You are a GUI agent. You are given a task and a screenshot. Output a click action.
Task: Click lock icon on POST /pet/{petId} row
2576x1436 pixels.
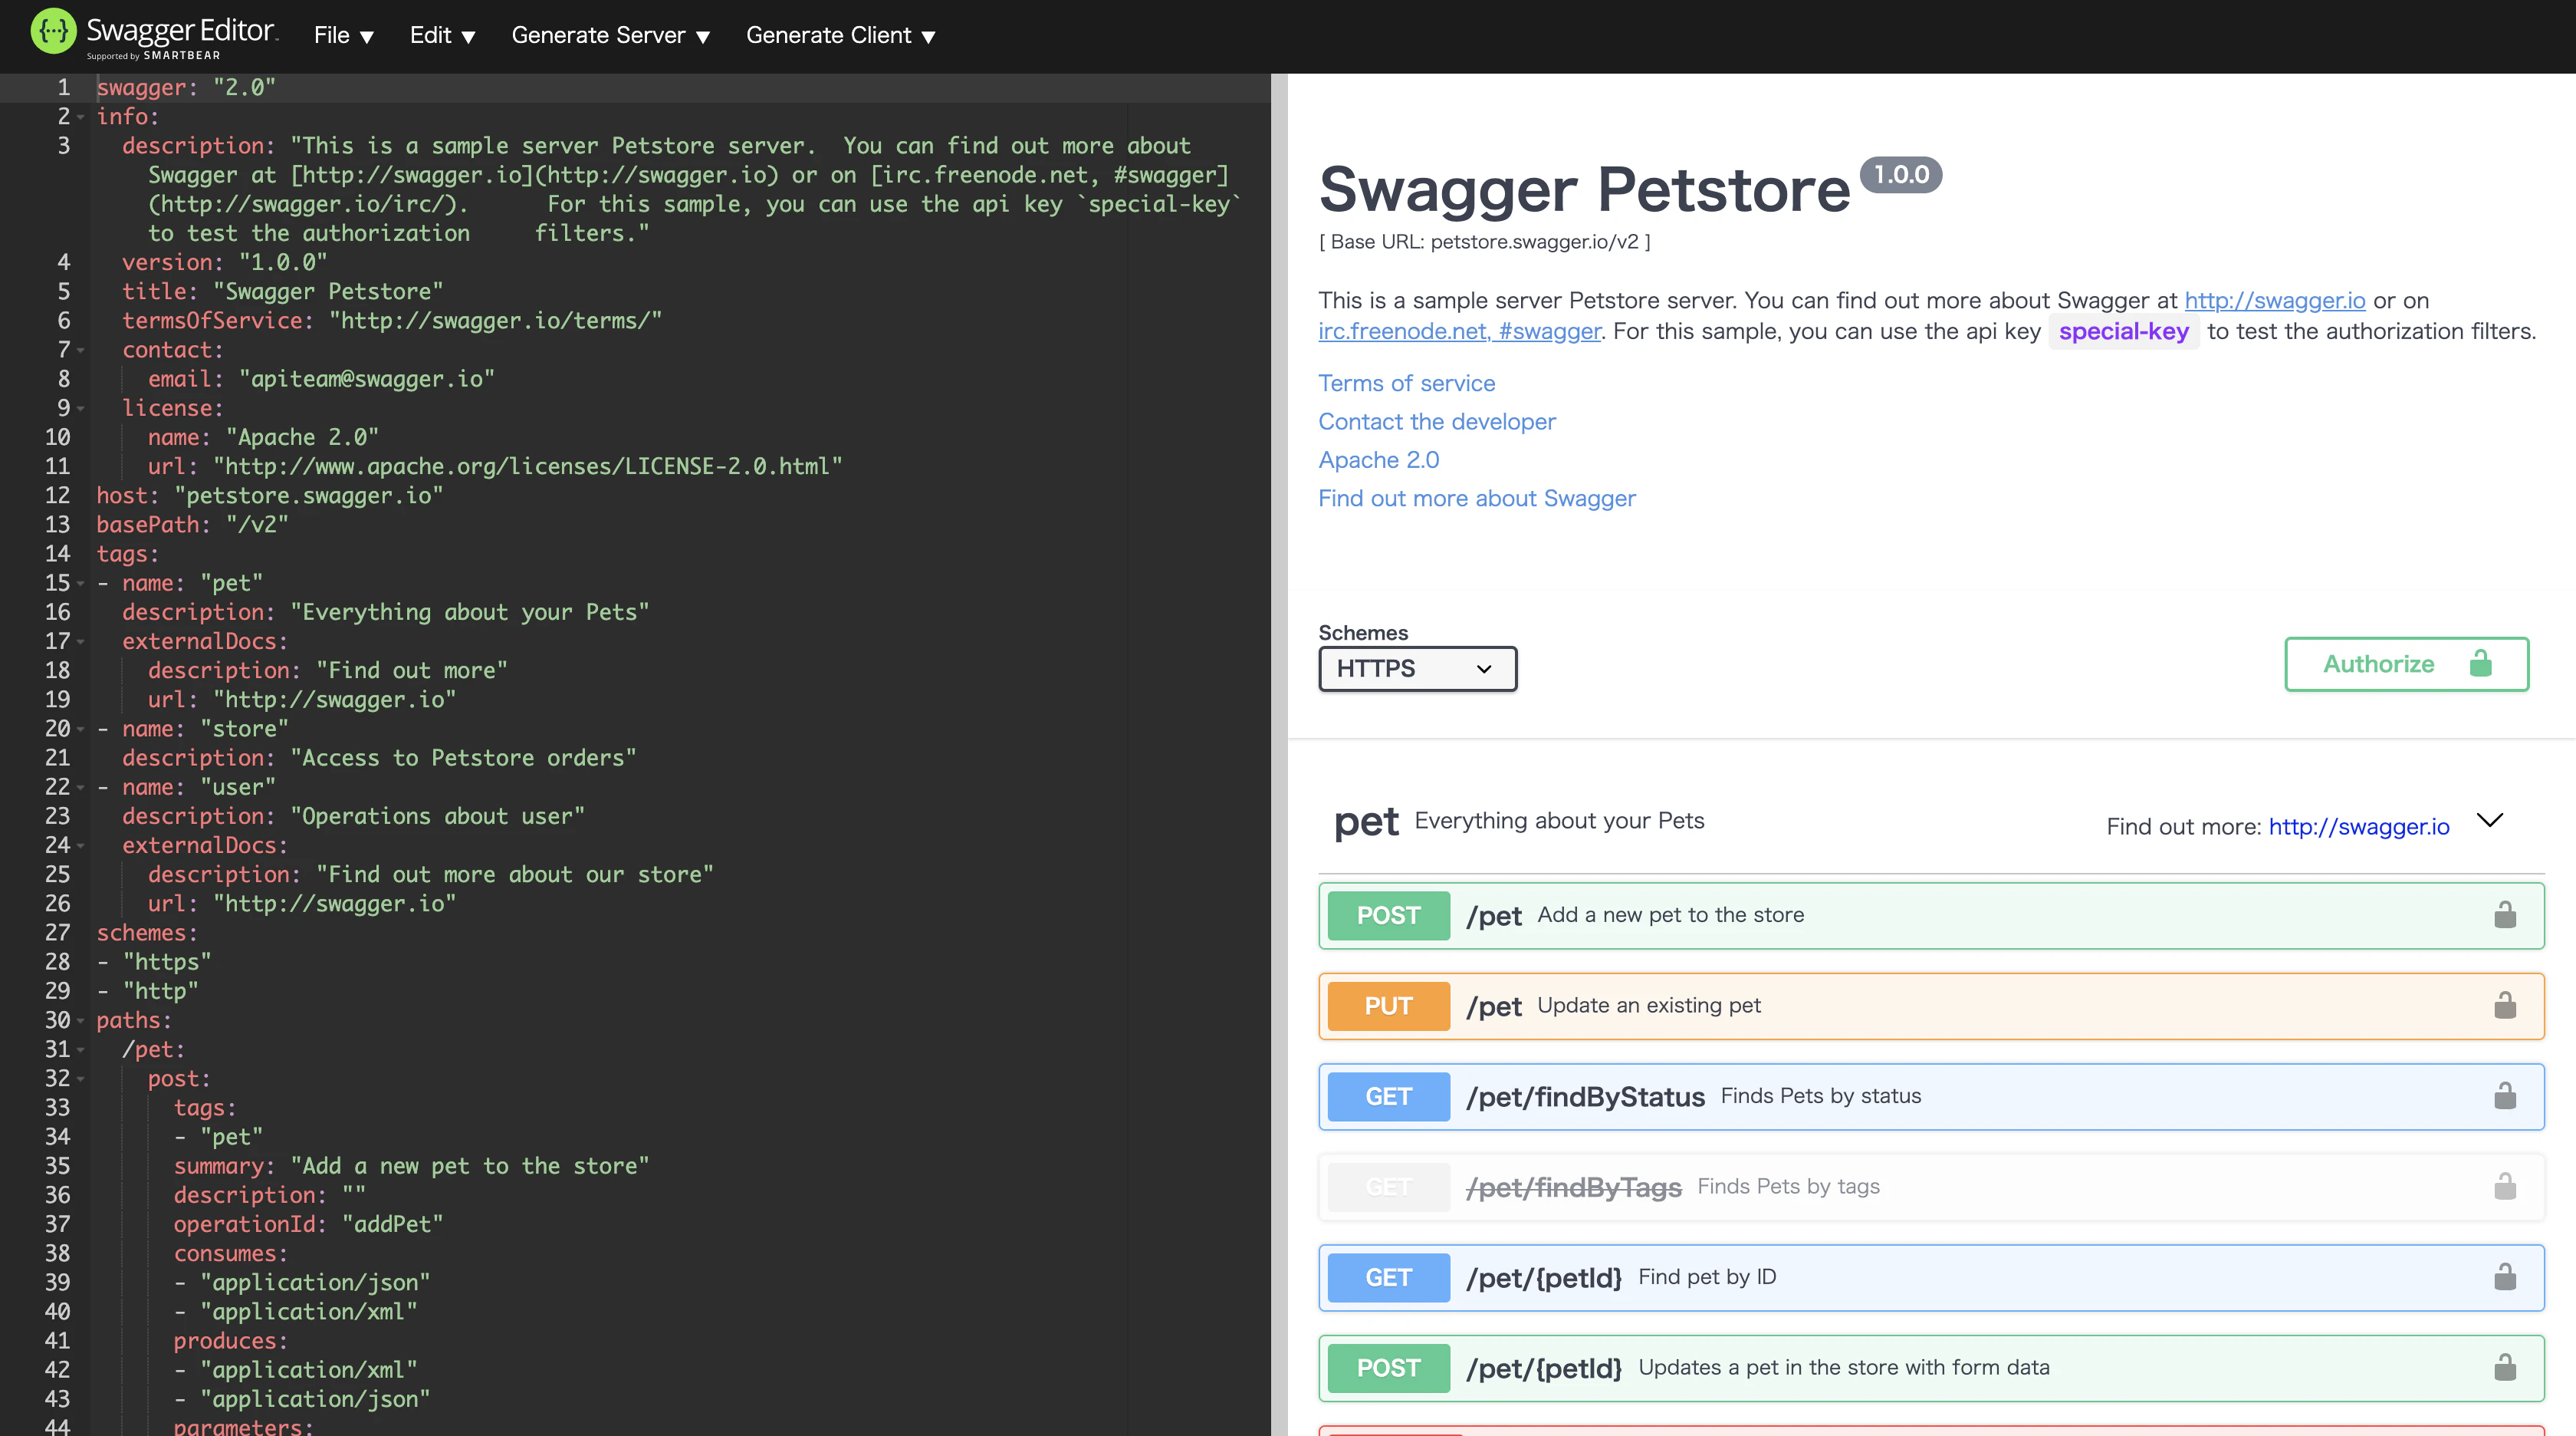2504,1367
